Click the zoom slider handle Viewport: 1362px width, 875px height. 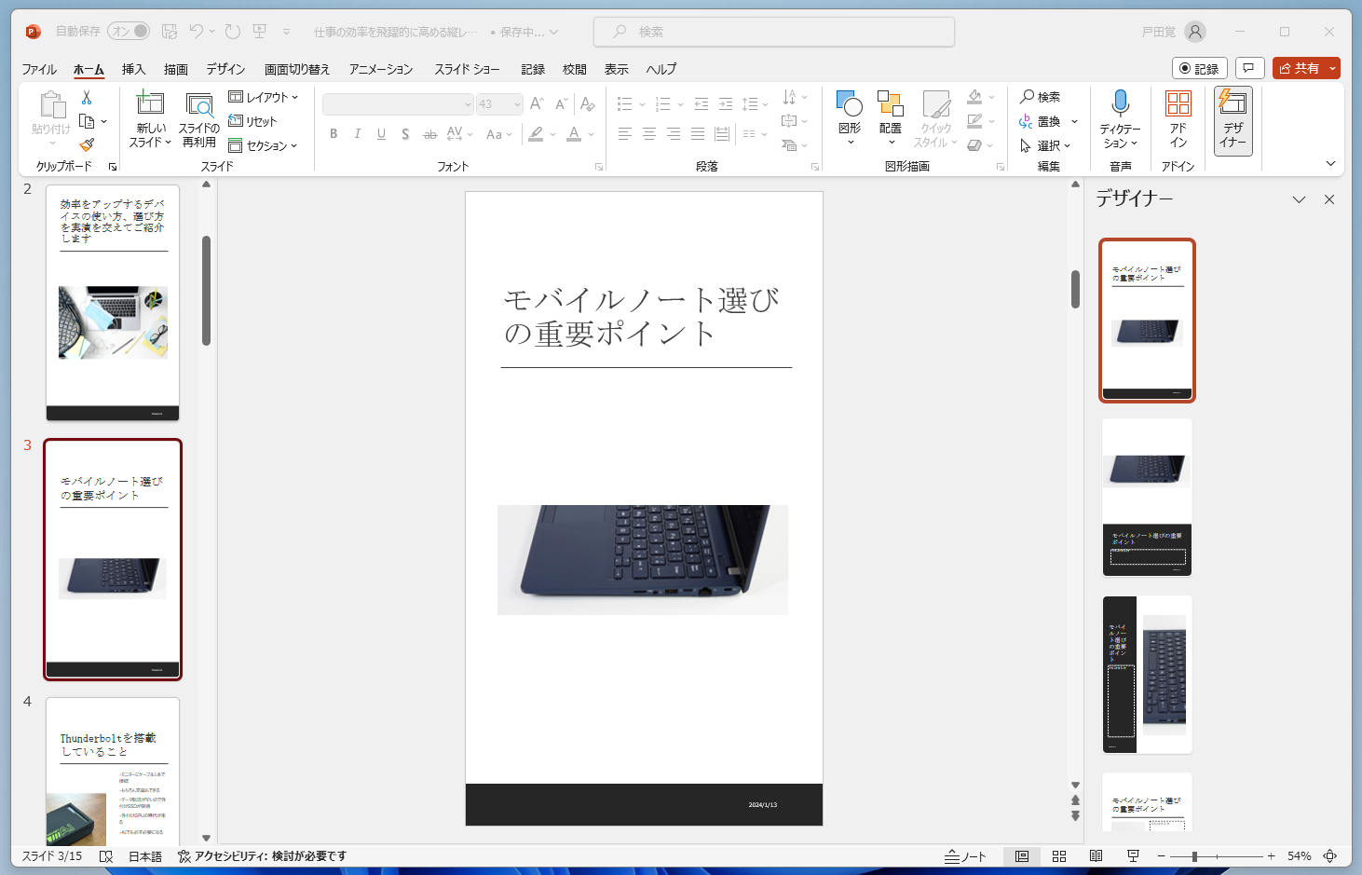(1194, 856)
